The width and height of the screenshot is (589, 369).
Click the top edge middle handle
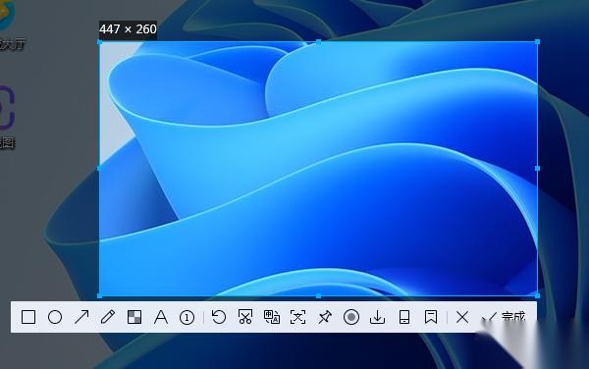tap(318, 42)
